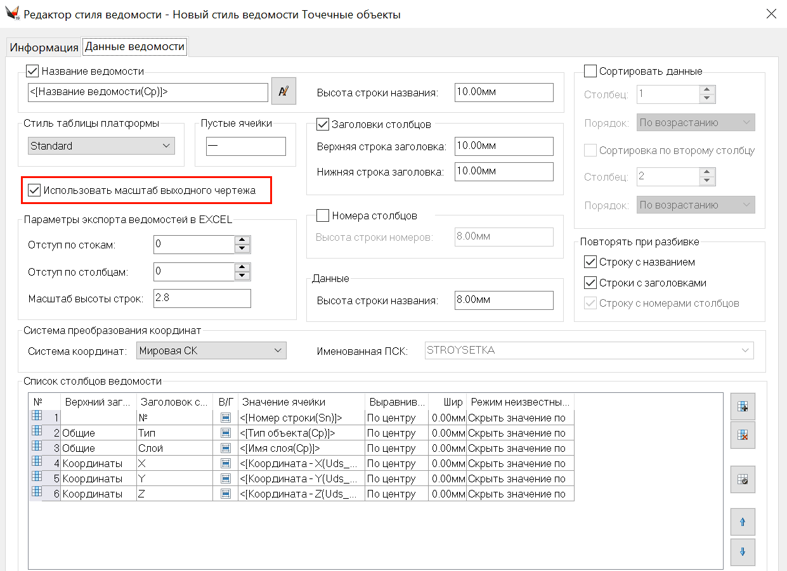The height and width of the screenshot is (571, 787).
Task: Enable the Сортировать данные checkbox
Action: coord(590,71)
